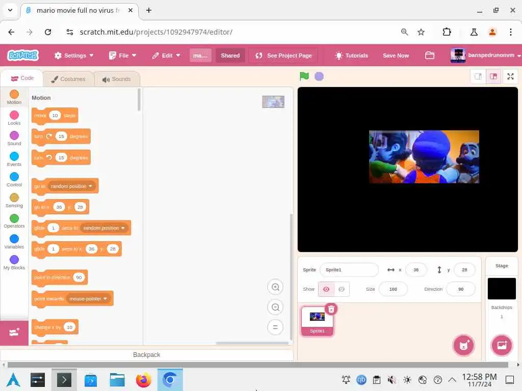Viewport: 522px width, 391px height.
Task: Click See Project Page button
Action: [283, 55]
